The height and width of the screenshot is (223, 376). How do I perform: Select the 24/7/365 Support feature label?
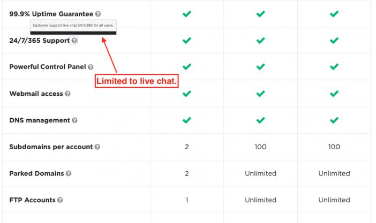(39, 41)
